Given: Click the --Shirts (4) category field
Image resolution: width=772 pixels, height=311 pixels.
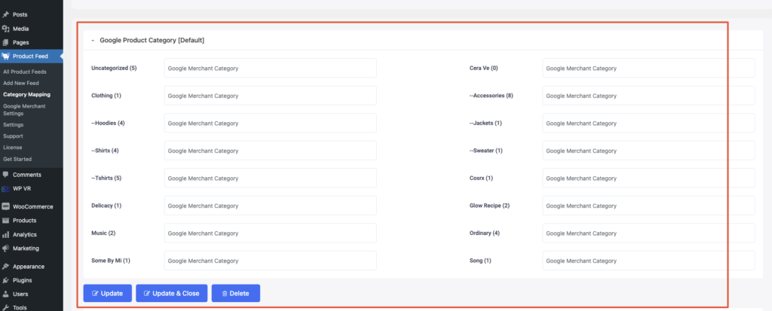Looking at the screenshot, I should click(x=271, y=151).
